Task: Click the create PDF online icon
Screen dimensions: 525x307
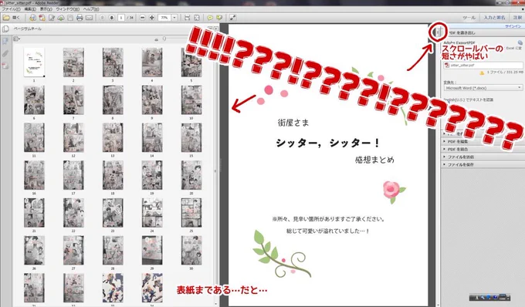Action: coord(32,18)
